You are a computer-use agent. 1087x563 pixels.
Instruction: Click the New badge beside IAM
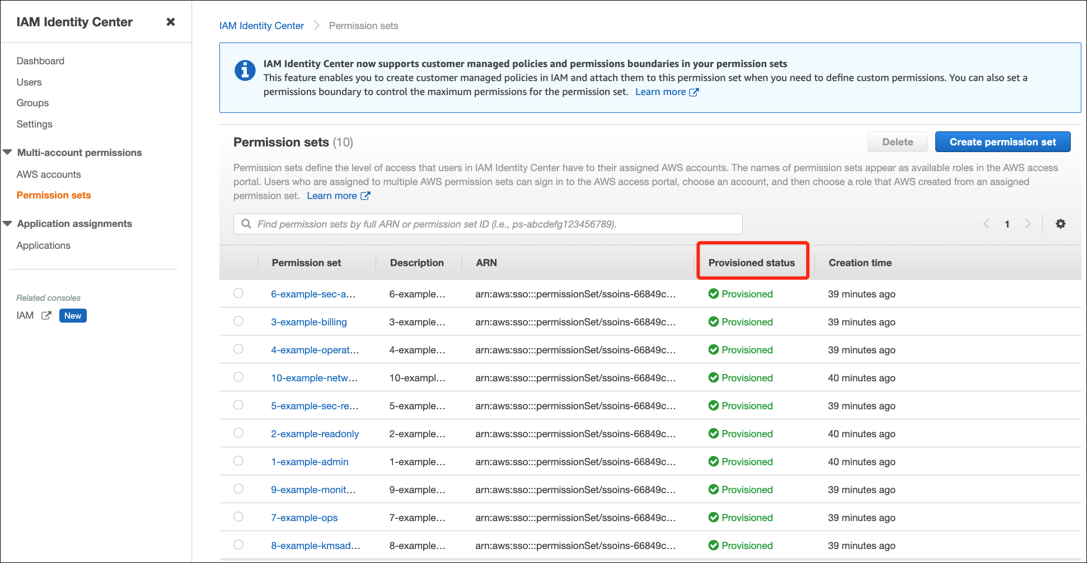point(73,315)
